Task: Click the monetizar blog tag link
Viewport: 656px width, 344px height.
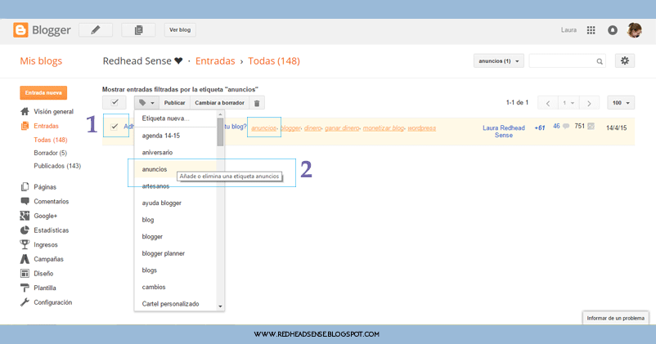Action: [384, 128]
